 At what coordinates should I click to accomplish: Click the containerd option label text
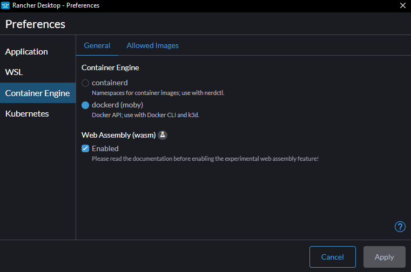click(110, 83)
